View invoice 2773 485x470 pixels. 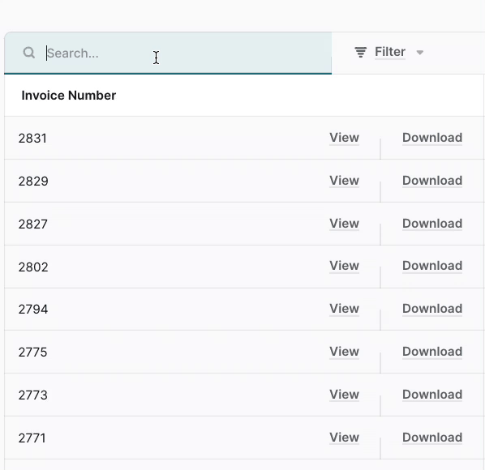344,395
